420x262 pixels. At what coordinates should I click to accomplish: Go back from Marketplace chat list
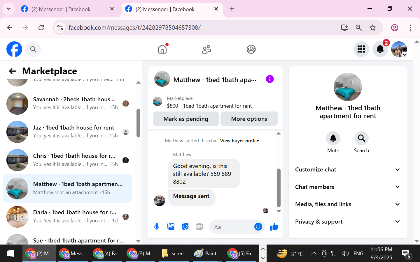(13, 71)
